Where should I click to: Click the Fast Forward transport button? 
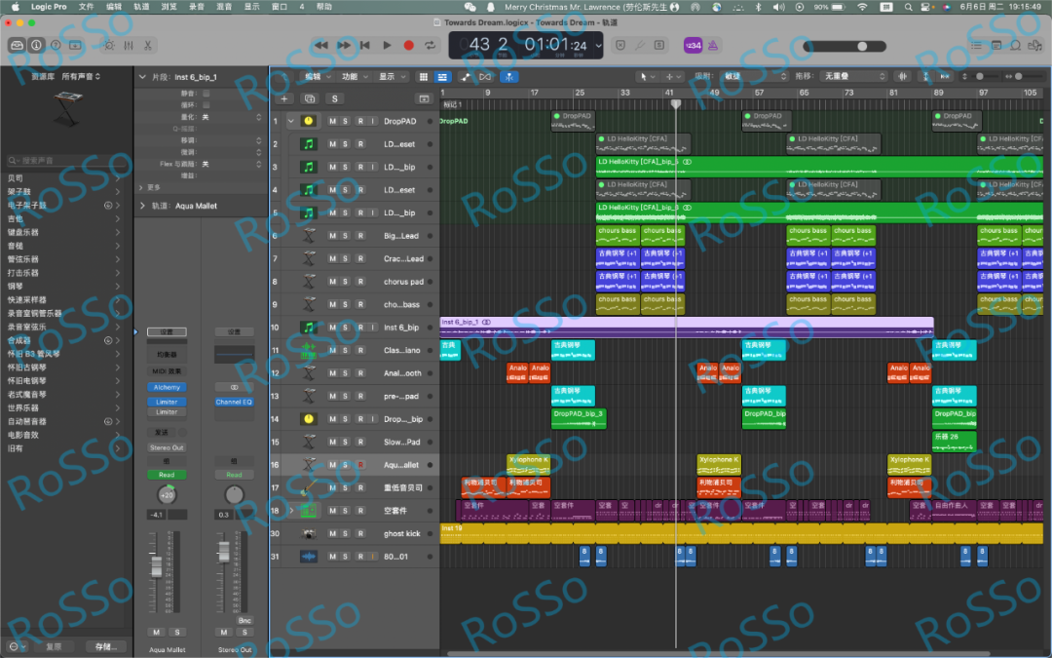click(x=344, y=45)
